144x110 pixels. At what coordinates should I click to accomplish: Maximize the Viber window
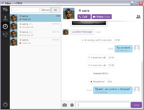point(137,3)
